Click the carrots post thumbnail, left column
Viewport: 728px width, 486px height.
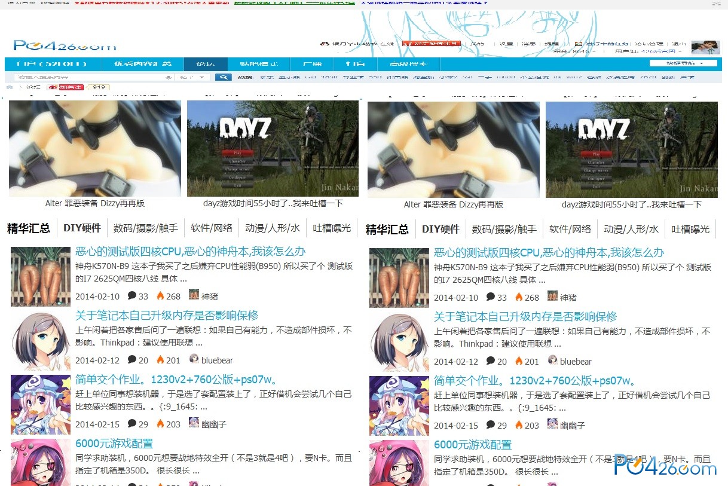[41, 277]
